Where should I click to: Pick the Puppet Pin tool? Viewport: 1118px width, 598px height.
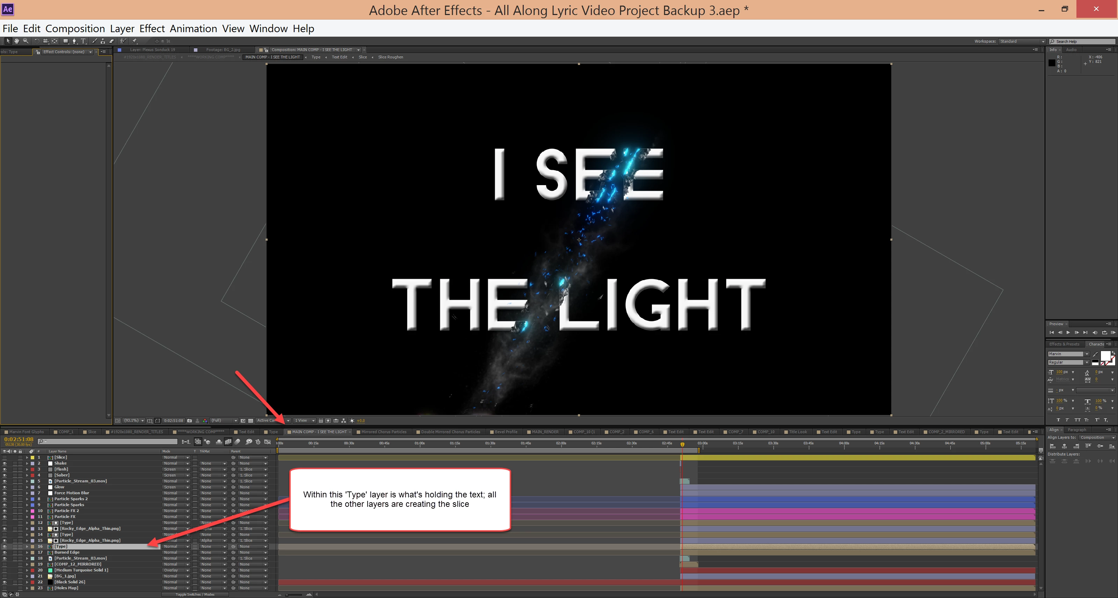(135, 41)
